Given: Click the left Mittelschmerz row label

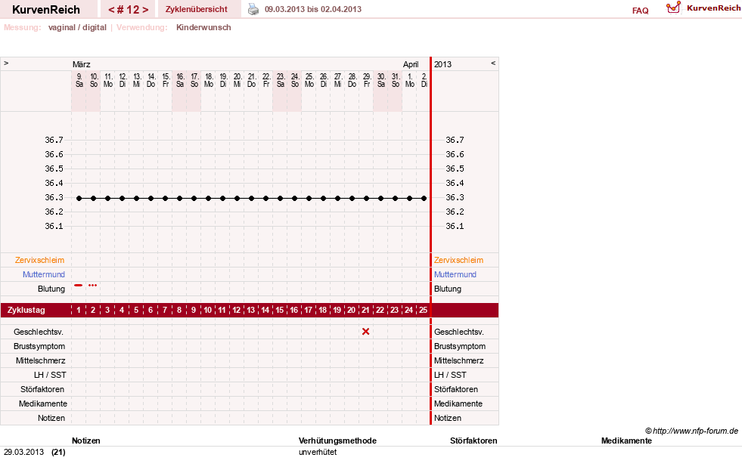Looking at the screenshot, I should click(x=40, y=360).
